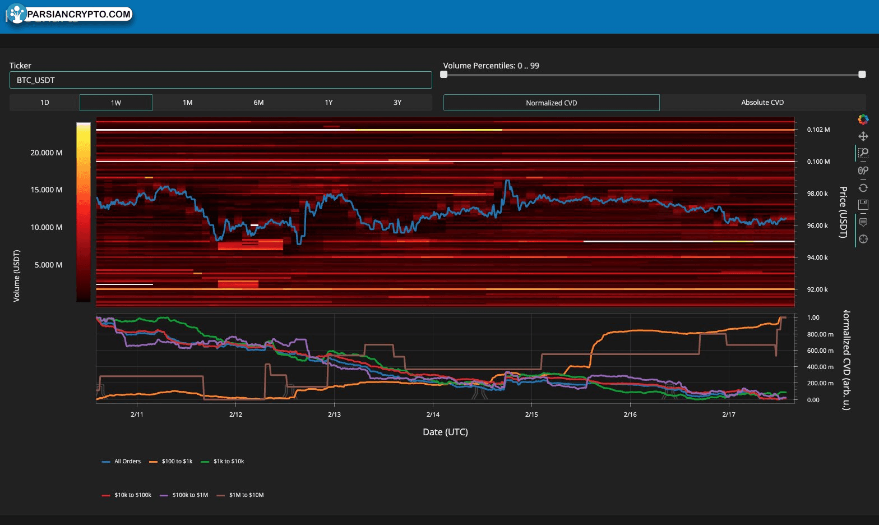Viewport: 879px width, 525px height.
Task: Click the 20.000 M volume scale label
Action: [47, 153]
